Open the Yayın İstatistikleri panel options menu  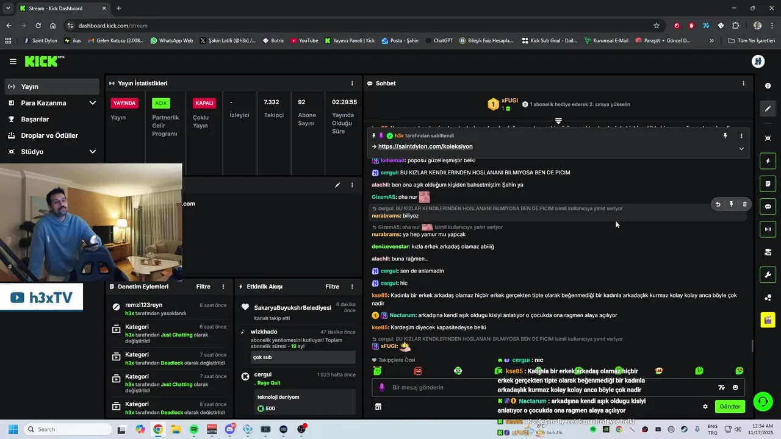tap(352, 83)
